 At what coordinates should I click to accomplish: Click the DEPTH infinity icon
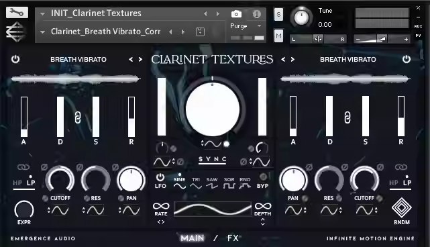263,206
